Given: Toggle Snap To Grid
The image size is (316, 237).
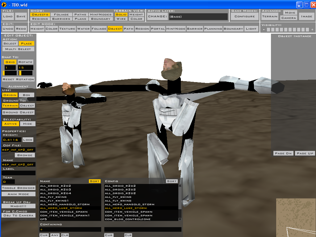Looking at the screenshot, I should point(10,62).
